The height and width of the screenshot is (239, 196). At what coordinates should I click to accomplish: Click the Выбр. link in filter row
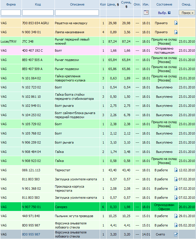coord(162,13)
